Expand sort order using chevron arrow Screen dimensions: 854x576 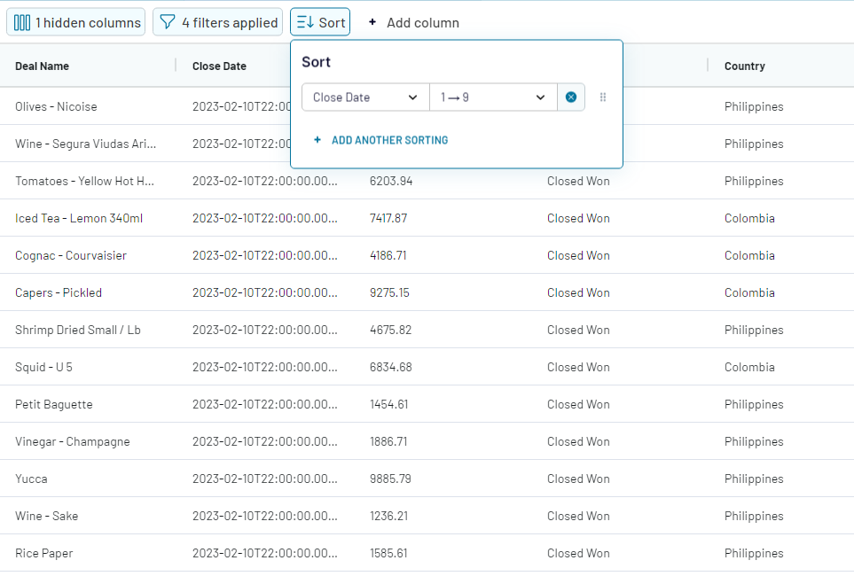[541, 97]
